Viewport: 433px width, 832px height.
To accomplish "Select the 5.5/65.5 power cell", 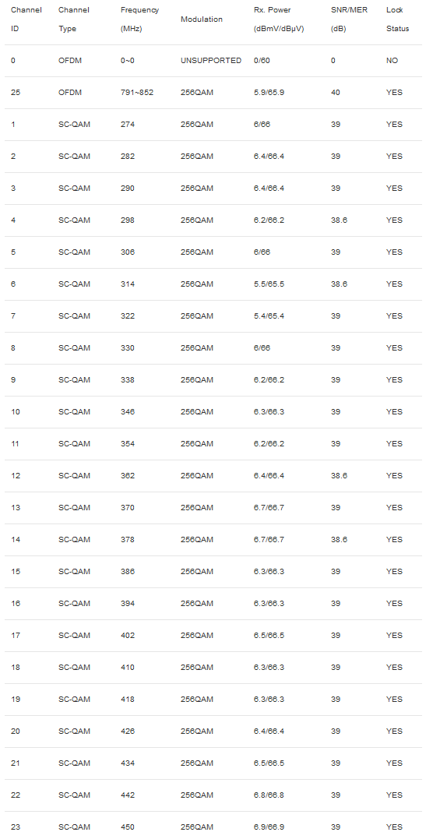I will [x=269, y=284].
